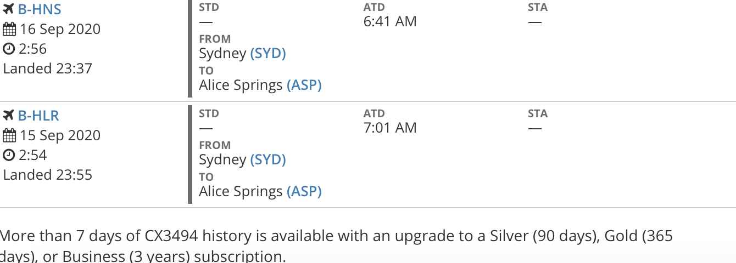Select the 6:41 AM actual departure time
This screenshot has width=736, height=263.
[390, 21]
